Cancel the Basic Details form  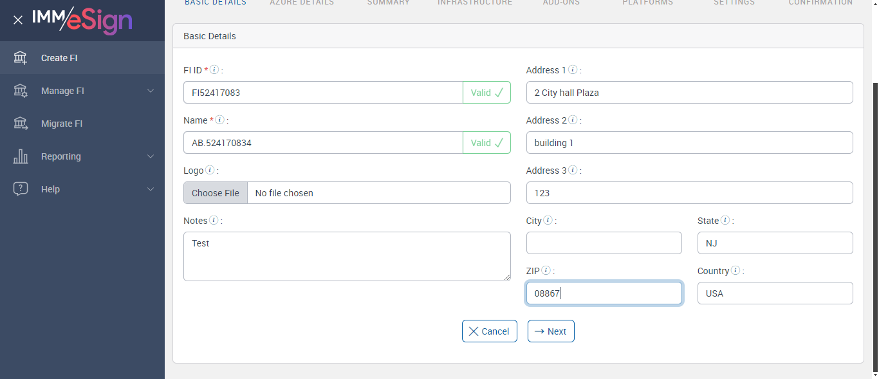coord(489,331)
